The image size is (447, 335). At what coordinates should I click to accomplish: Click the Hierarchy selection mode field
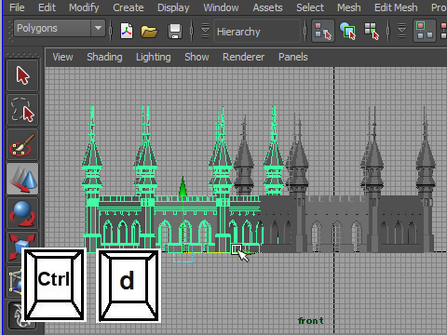click(x=257, y=32)
